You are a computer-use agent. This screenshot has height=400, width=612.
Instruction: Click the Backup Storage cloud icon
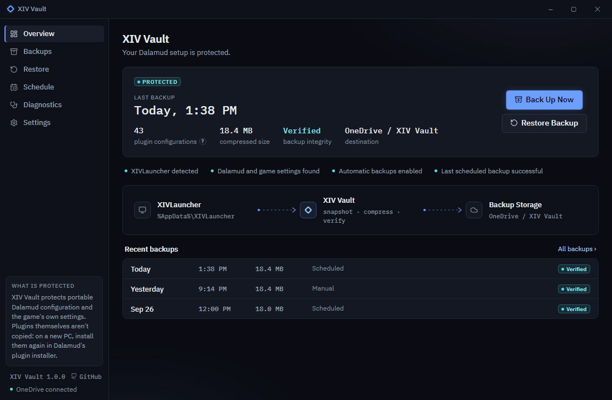474,210
